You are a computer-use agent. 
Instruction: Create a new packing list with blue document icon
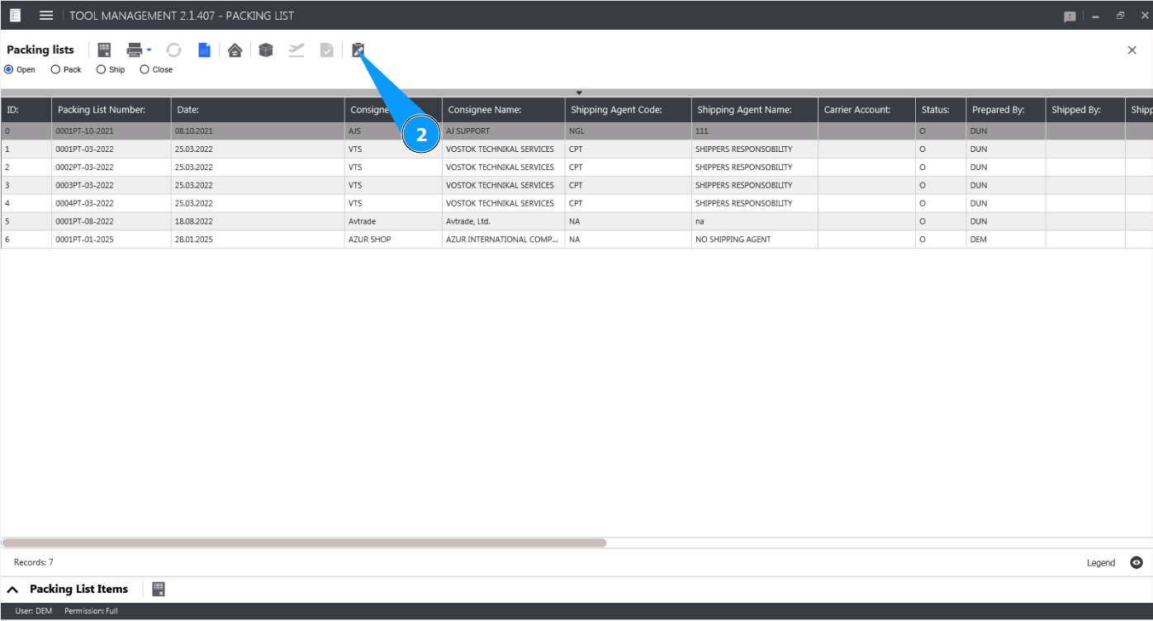(x=204, y=50)
